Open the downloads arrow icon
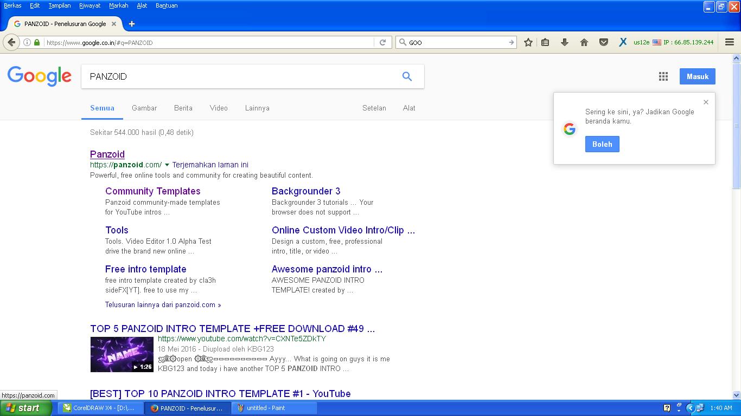 coord(565,42)
